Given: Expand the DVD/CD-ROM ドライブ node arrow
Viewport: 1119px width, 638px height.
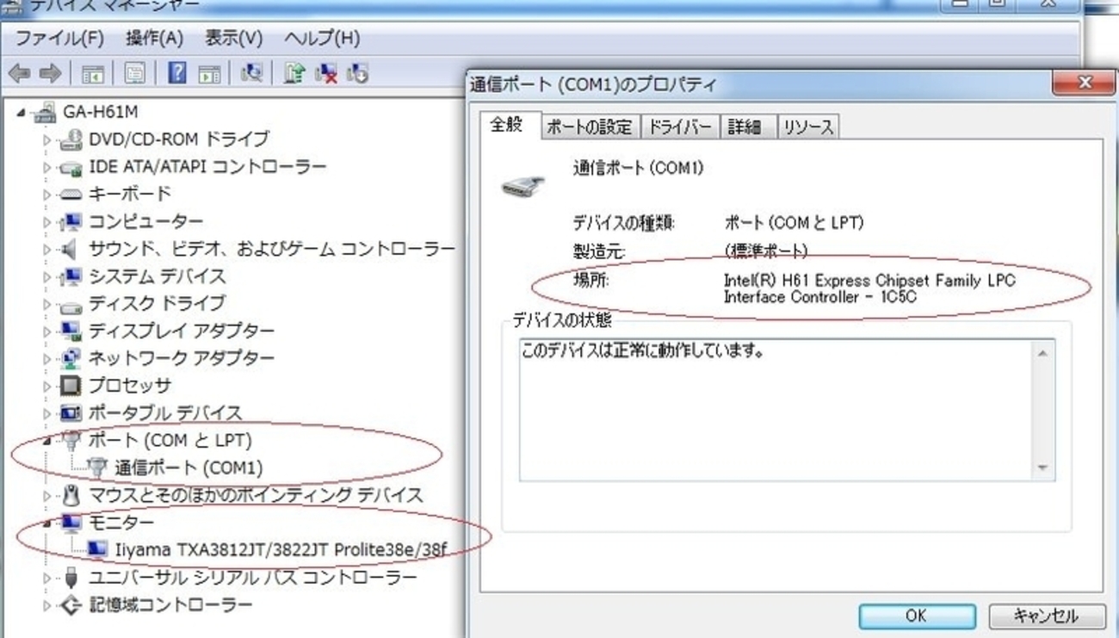Looking at the screenshot, I should [48, 139].
